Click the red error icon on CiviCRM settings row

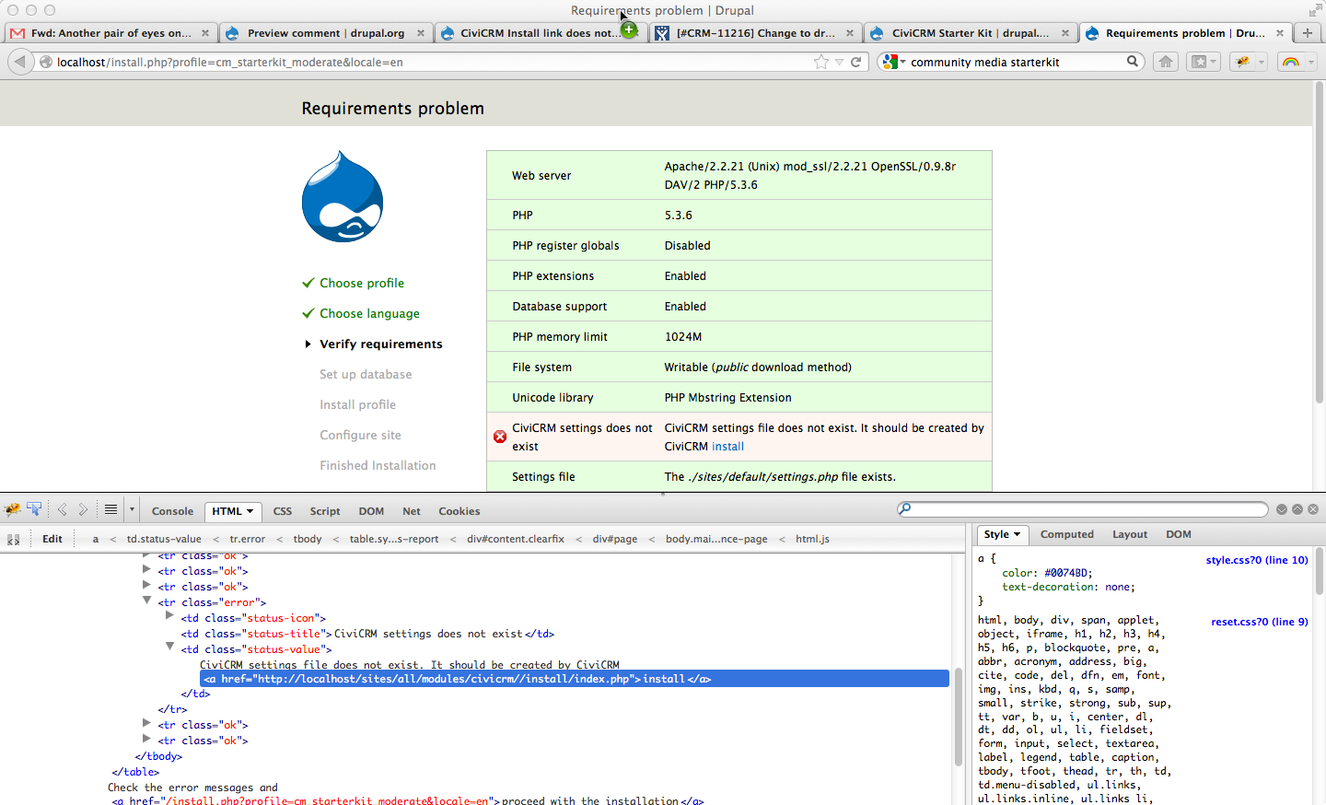[x=500, y=437]
